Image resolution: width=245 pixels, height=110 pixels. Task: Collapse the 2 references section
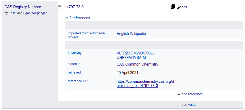point(78,18)
